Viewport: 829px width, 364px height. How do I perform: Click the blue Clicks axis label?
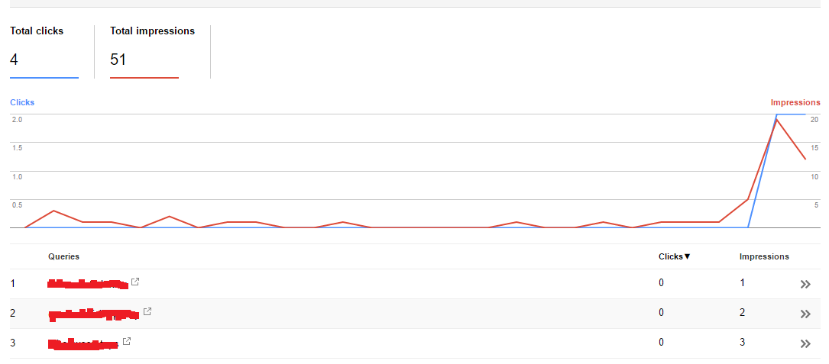[x=22, y=102]
